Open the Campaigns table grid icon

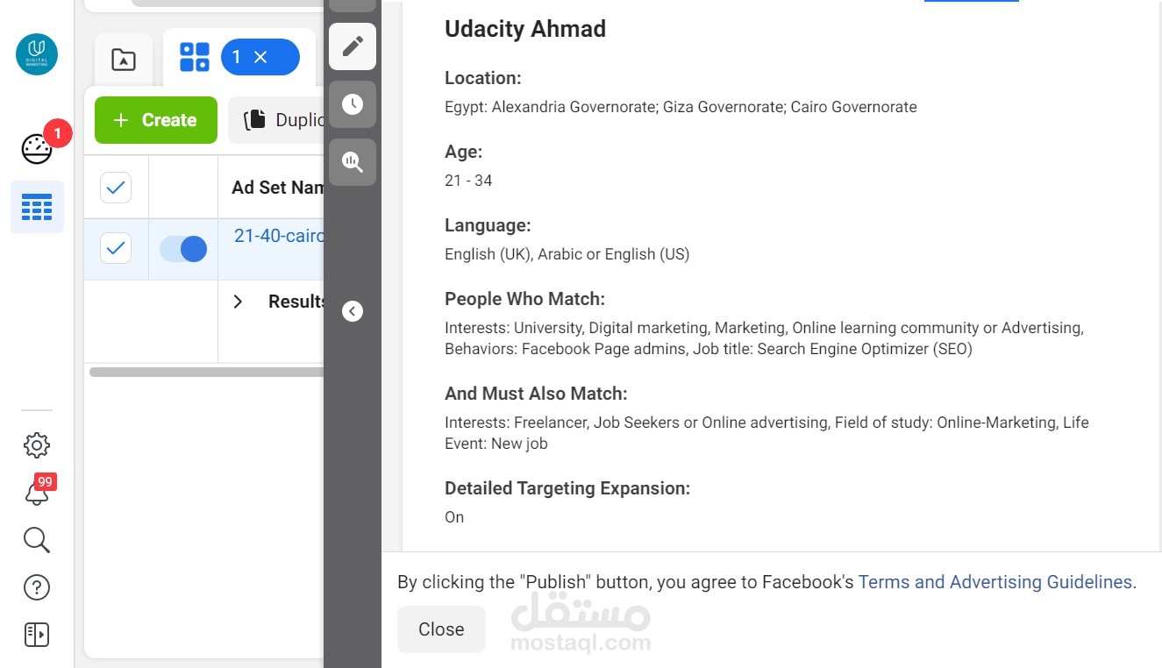coord(37,208)
